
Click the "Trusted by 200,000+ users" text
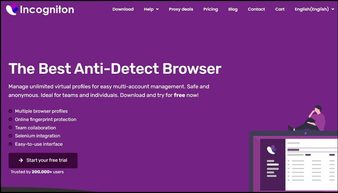(x=37, y=172)
